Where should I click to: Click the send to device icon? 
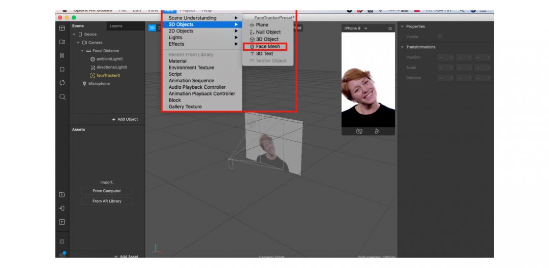pyautogui.click(x=62, y=208)
